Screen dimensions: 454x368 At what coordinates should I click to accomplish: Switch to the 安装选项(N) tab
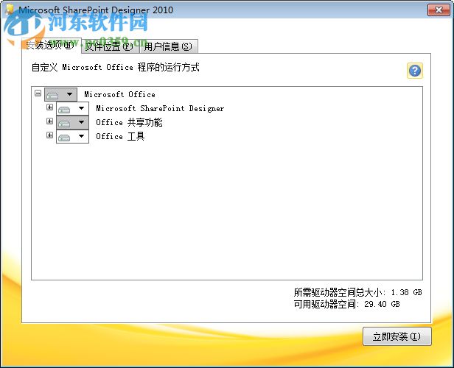(x=51, y=46)
